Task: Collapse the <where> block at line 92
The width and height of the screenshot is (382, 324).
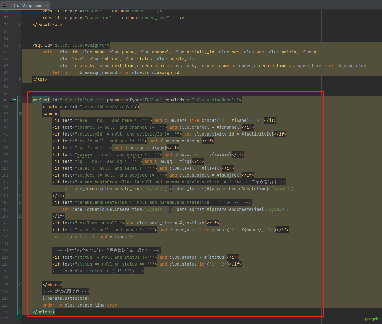Action: [21, 113]
